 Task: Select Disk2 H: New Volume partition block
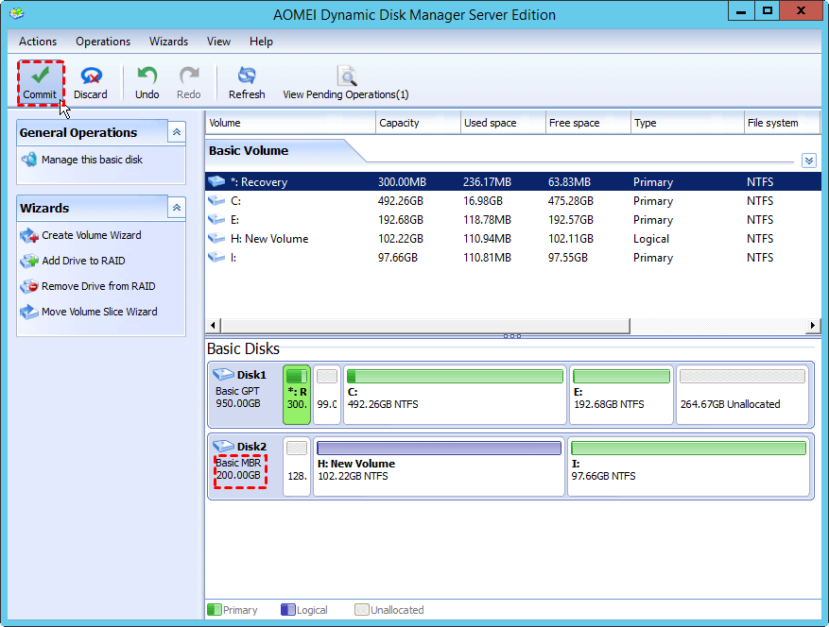[x=439, y=466]
